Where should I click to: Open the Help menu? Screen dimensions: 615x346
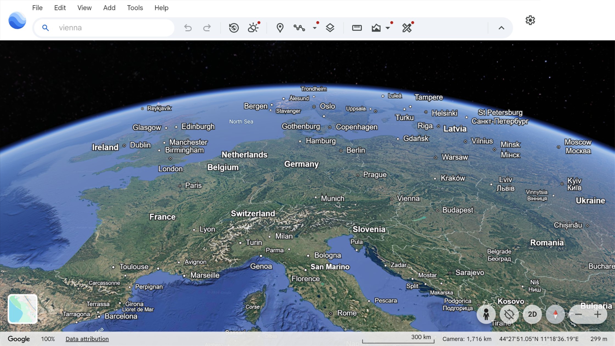click(161, 8)
